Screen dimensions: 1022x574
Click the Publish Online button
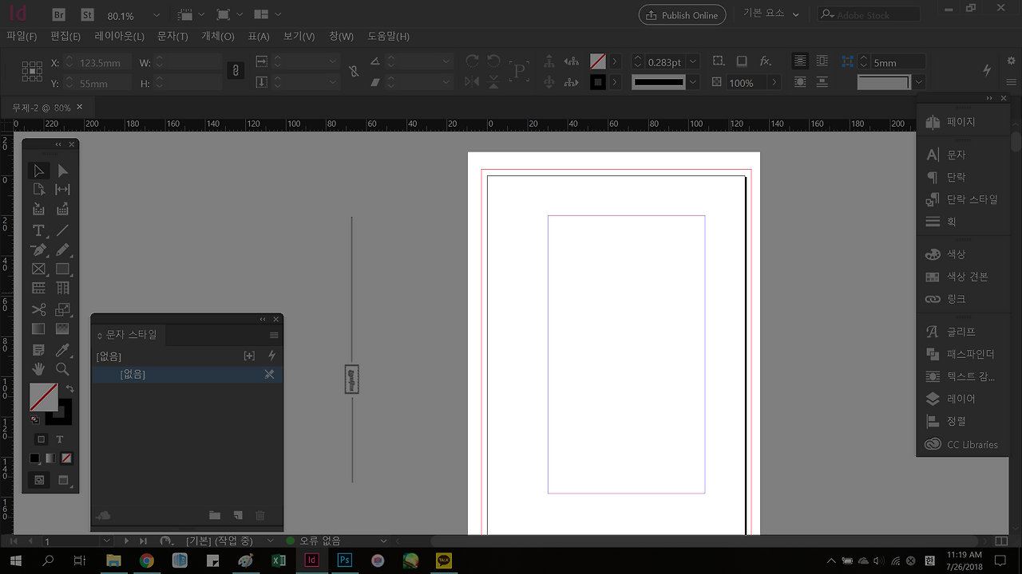click(682, 15)
